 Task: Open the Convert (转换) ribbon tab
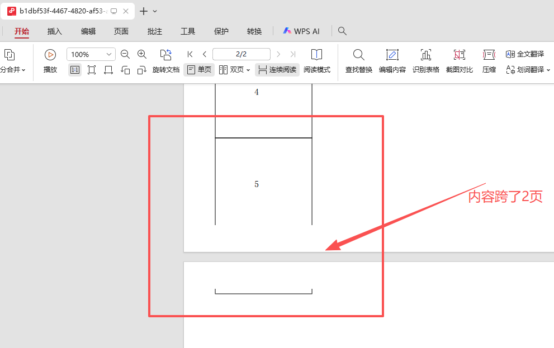point(254,31)
